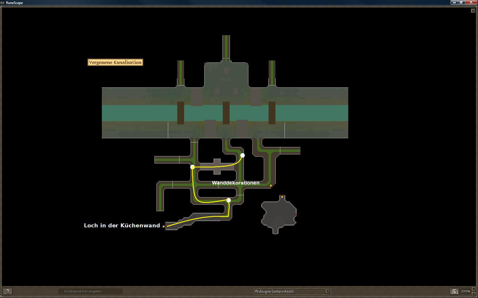Open the map help question mark button

coord(8,291)
